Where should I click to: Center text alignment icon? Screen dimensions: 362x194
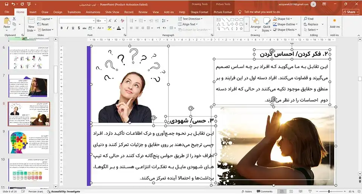[137, 28]
